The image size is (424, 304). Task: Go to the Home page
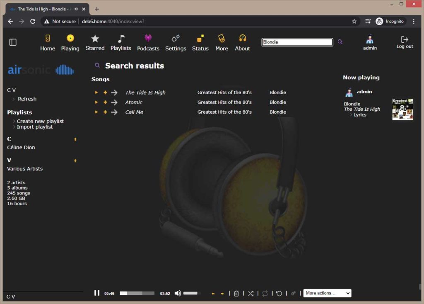tap(48, 43)
